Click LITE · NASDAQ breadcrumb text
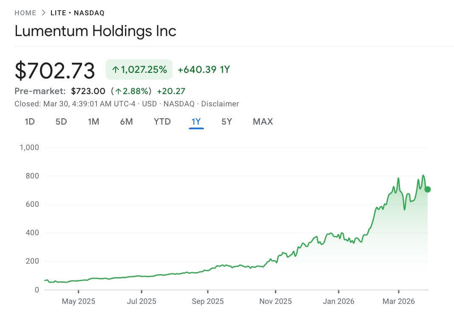The width and height of the screenshot is (454, 317). [77, 13]
